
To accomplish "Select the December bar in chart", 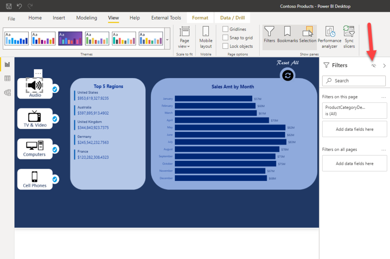I will click(221, 178).
